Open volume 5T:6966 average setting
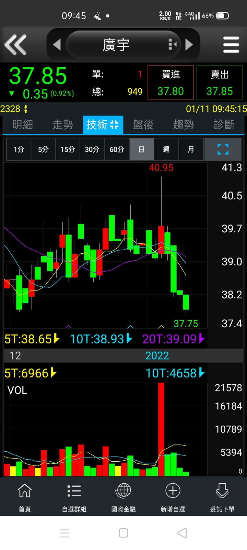Viewport: 247px width, 550px height. pyautogui.click(x=30, y=373)
